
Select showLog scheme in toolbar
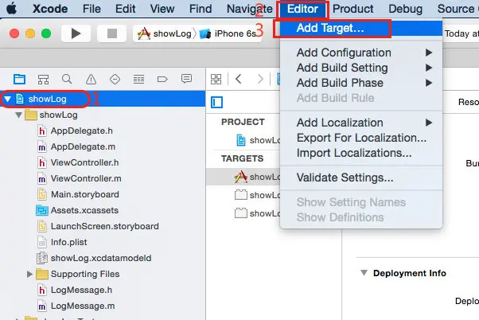click(x=165, y=33)
